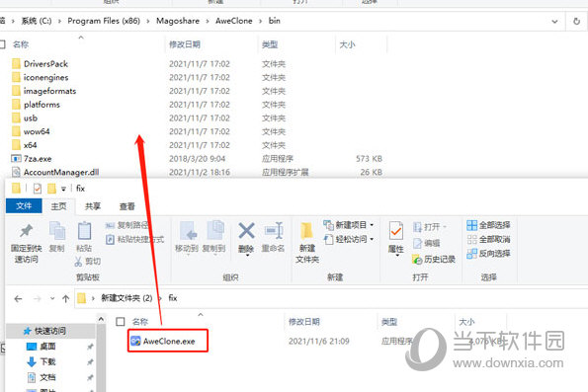The image size is (588, 392).
Task: Open the address history dropdown in the bin window
Action: point(554,22)
